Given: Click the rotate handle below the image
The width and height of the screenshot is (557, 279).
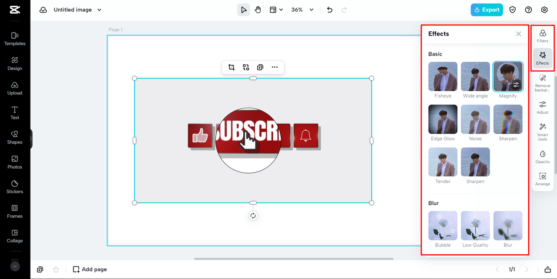Looking at the screenshot, I should click(253, 216).
